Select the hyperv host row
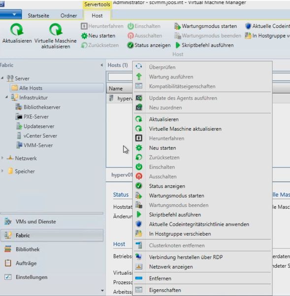290x296 pixels. click(121, 98)
